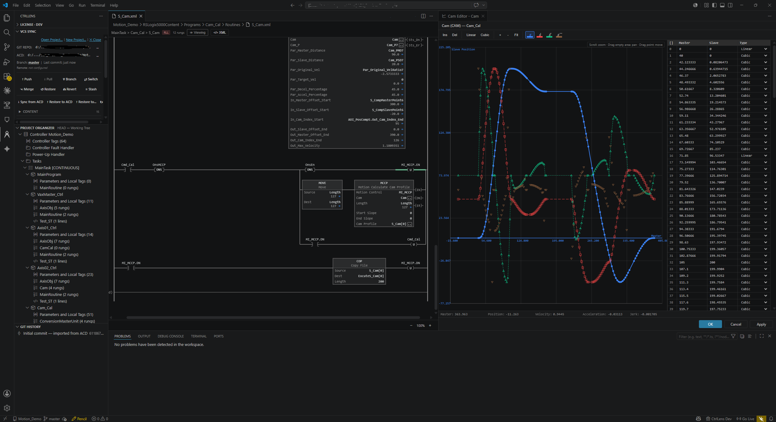Select the S_Cam.xml editor tab
The width and height of the screenshot is (776, 422).
click(x=127, y=16)
